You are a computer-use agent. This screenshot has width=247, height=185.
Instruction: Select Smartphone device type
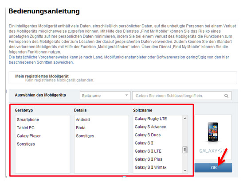tap(28, 119)
